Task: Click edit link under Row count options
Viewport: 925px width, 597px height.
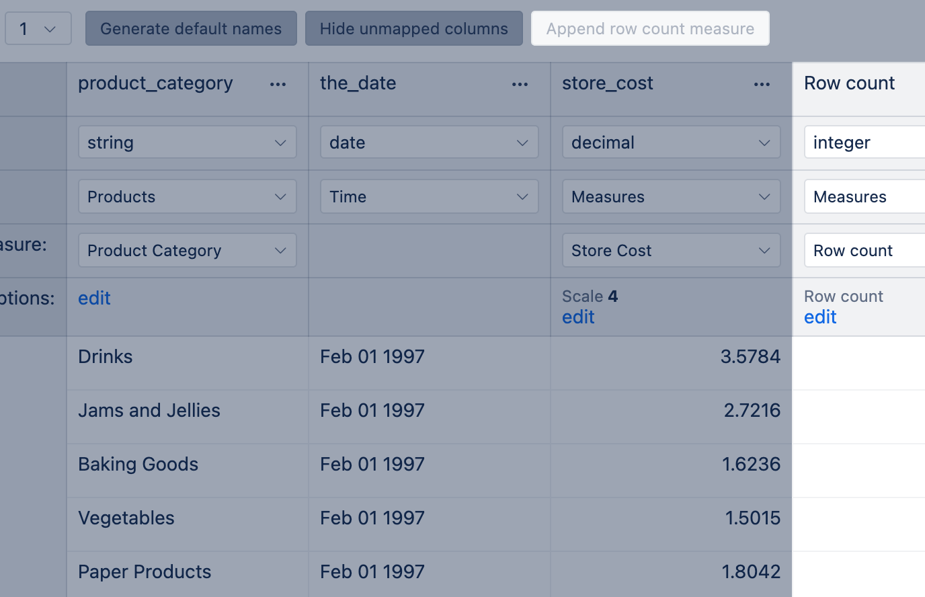Action: click(820, 317)
